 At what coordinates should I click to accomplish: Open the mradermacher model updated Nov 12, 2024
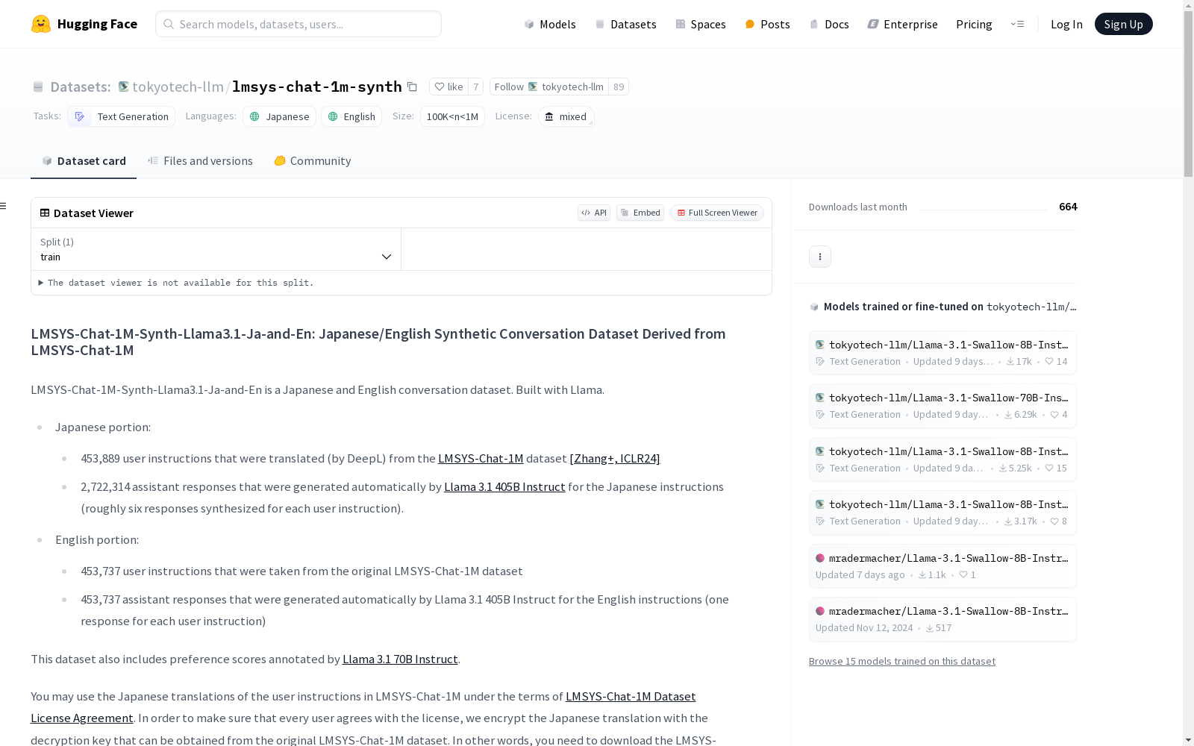tap(943, 619)
